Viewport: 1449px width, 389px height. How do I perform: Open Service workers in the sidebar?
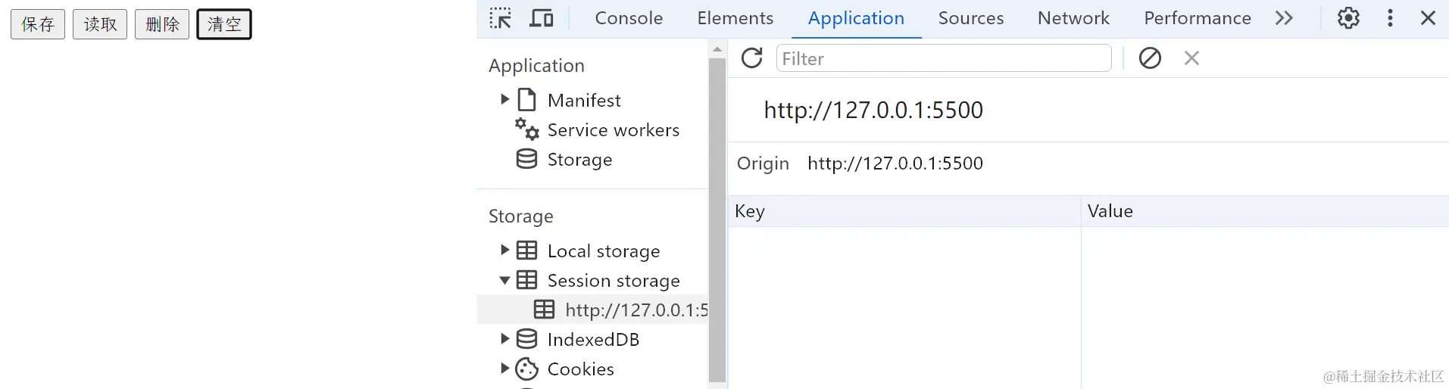613,130
